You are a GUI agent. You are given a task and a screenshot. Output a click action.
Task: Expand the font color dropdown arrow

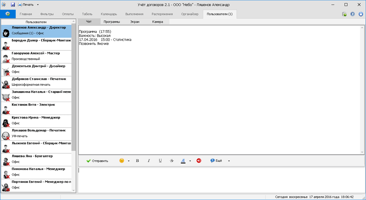(x=190, y=161)
